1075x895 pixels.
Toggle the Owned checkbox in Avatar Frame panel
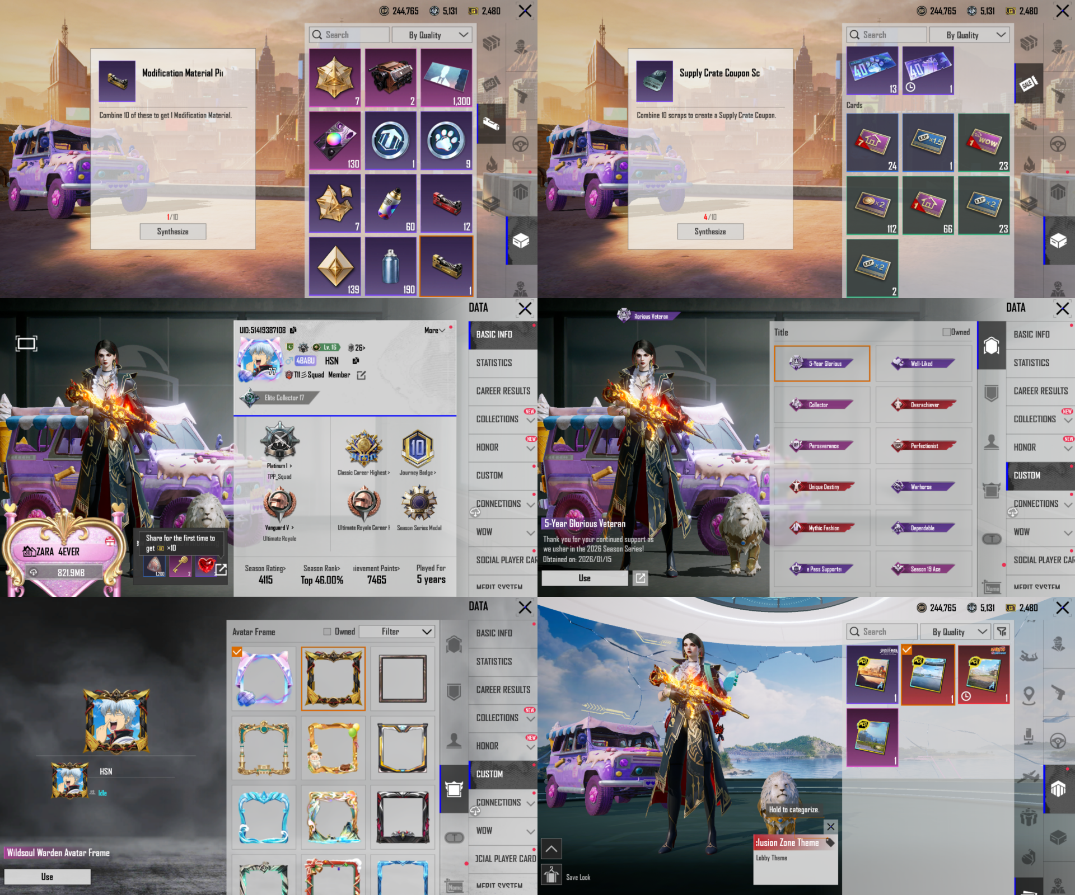click(x=327, y=632)
